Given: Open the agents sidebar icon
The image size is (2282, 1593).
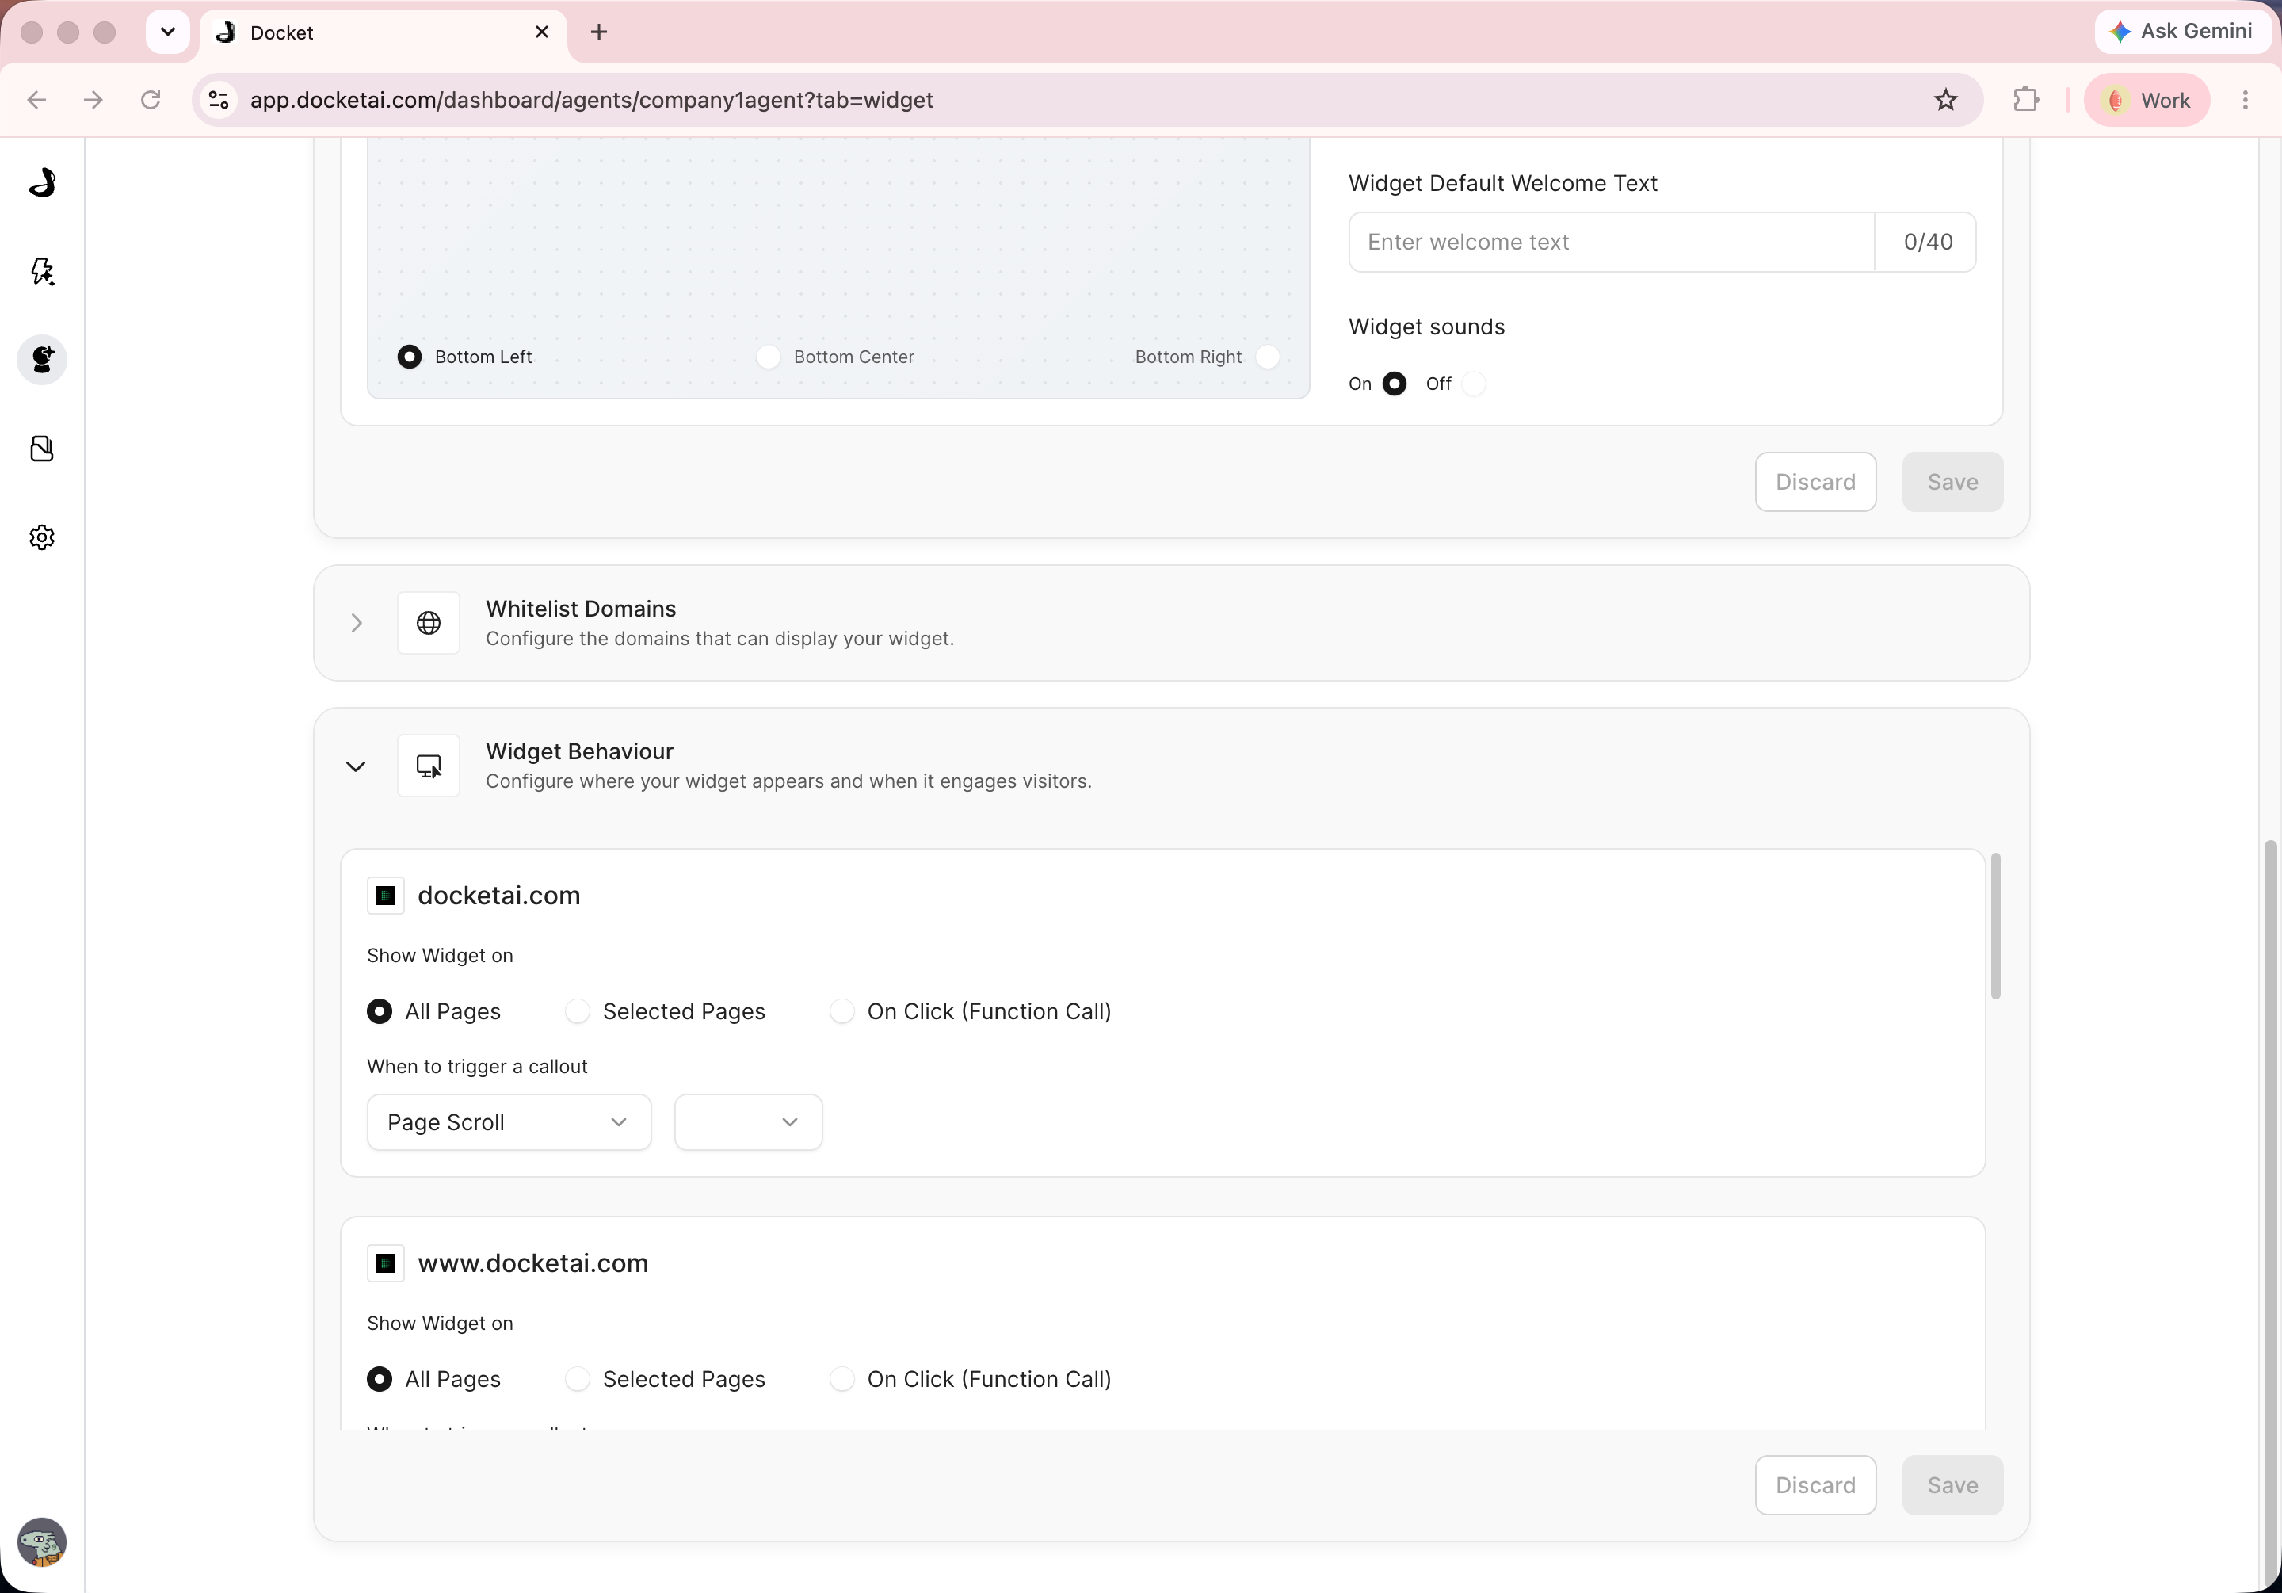Looking at the screenshot, I should tap(42, 359).
